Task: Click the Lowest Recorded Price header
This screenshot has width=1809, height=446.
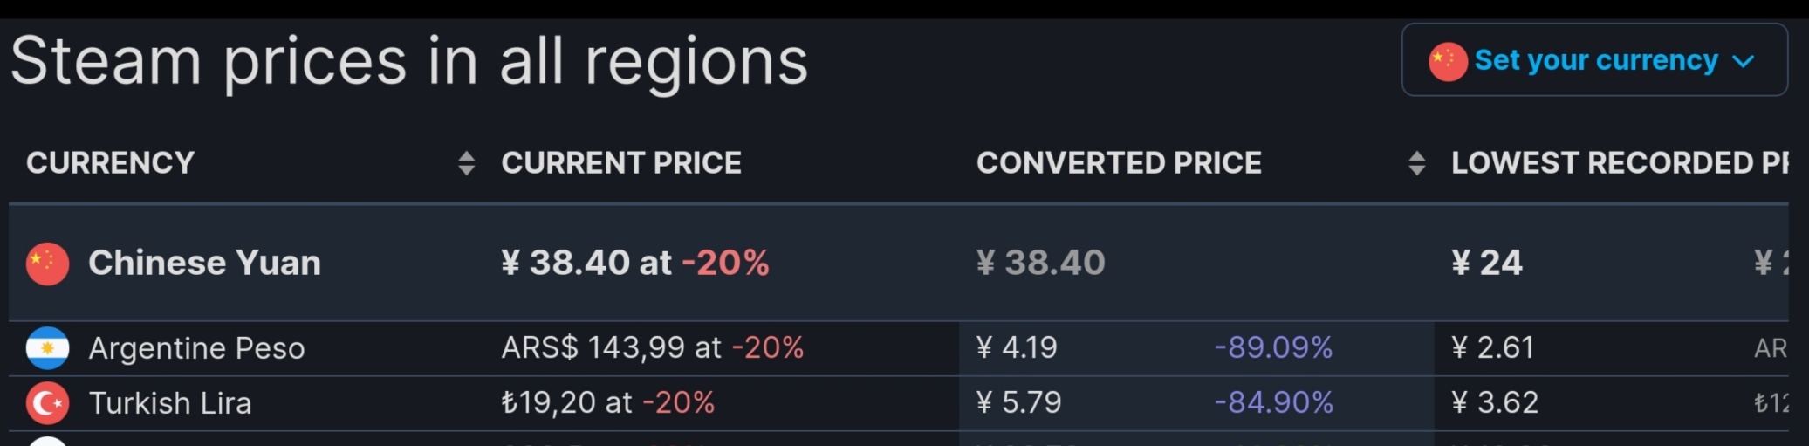Action: tap(1620, 162)
